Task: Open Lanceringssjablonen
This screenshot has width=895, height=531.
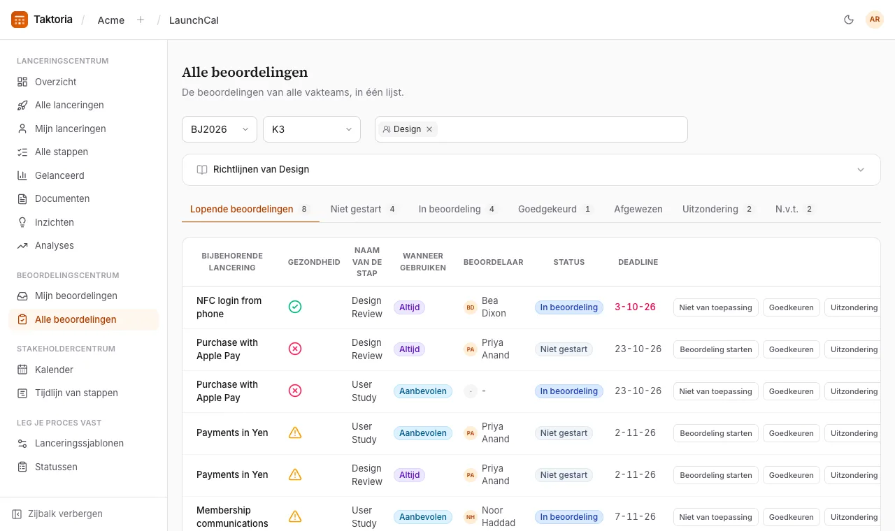Action: click(x=84, y=443)
